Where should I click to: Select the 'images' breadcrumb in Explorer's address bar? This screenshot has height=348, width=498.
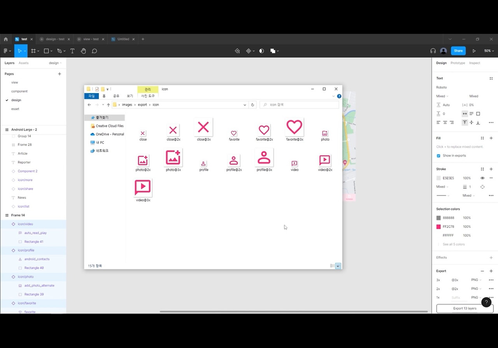(x=127, y=105)
